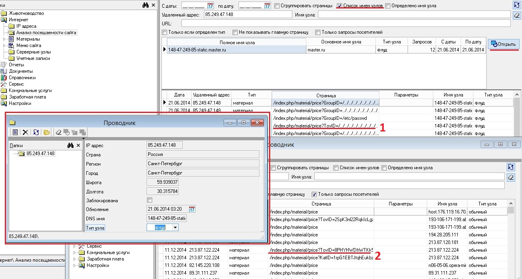This screenshot has height=279, width=522.
Task: Click 'Страница' column header in top requests grid
Action: (326, 95)
